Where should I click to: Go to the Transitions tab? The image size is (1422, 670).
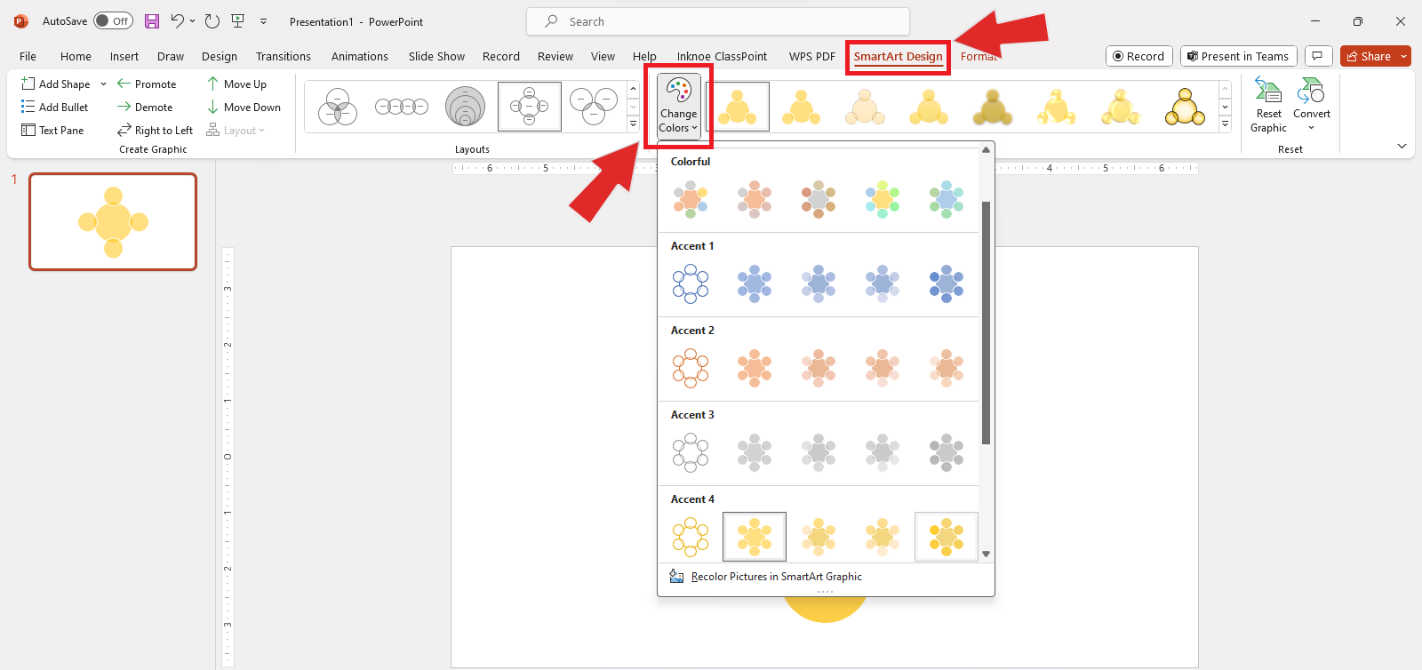[284, 56]
